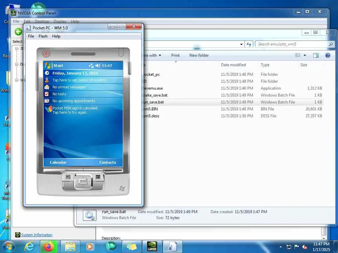The image size is (338, 253).
Task: Open media player taskbar icon
Action: [x=90, y=246]
